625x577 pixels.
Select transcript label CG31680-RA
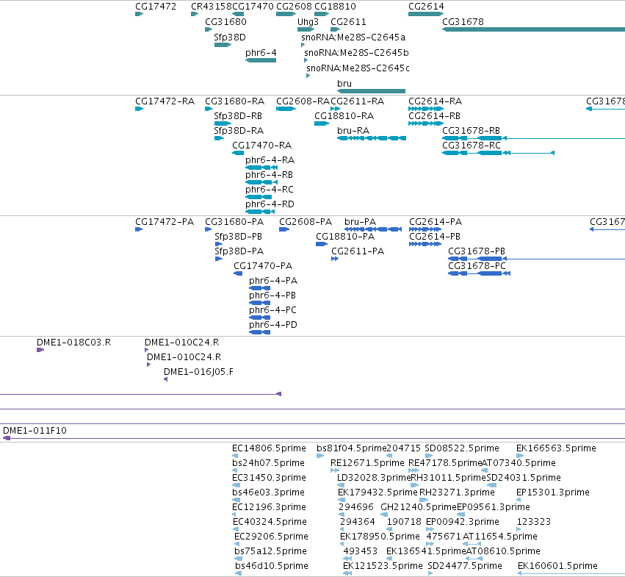234,101
